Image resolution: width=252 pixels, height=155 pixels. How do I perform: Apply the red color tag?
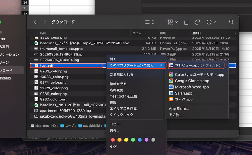(x=113, y=140)
